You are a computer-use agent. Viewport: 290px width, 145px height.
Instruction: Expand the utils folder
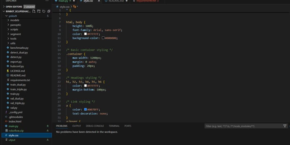tap(8, 43)
